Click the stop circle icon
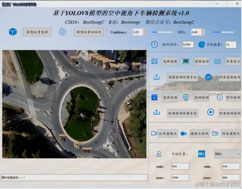242x189 pixels. click(211, 112)
